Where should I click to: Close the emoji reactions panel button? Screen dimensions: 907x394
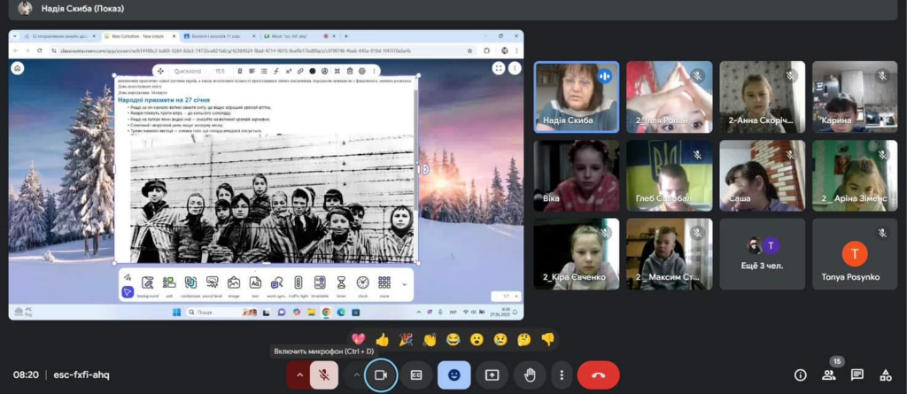point(454,375)
